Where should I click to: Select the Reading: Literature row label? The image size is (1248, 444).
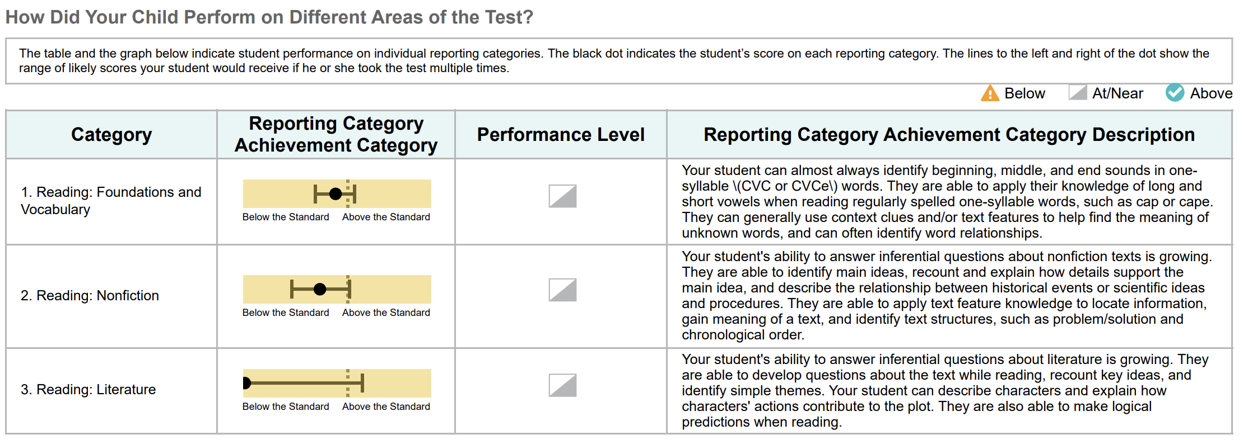[x=88, y=390]
